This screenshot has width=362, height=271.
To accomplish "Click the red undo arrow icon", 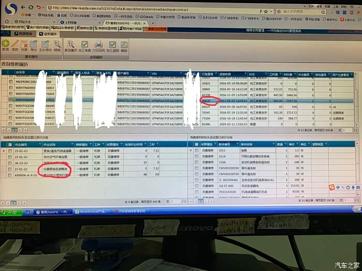I will (x=38, y=7).
